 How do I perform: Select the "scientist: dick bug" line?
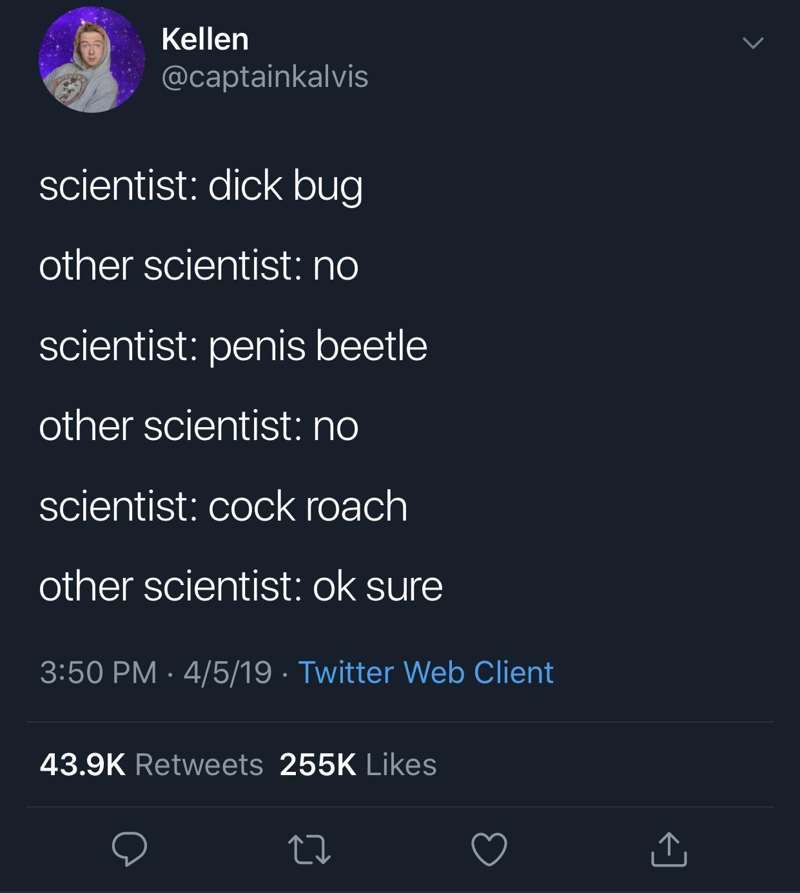(x=200, y=187)
